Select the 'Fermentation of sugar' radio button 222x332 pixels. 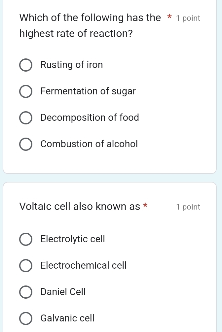(x=26, y=91)
